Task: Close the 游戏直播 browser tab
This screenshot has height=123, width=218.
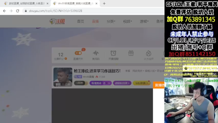Action: pyautogui.click(x=47, y=4)
